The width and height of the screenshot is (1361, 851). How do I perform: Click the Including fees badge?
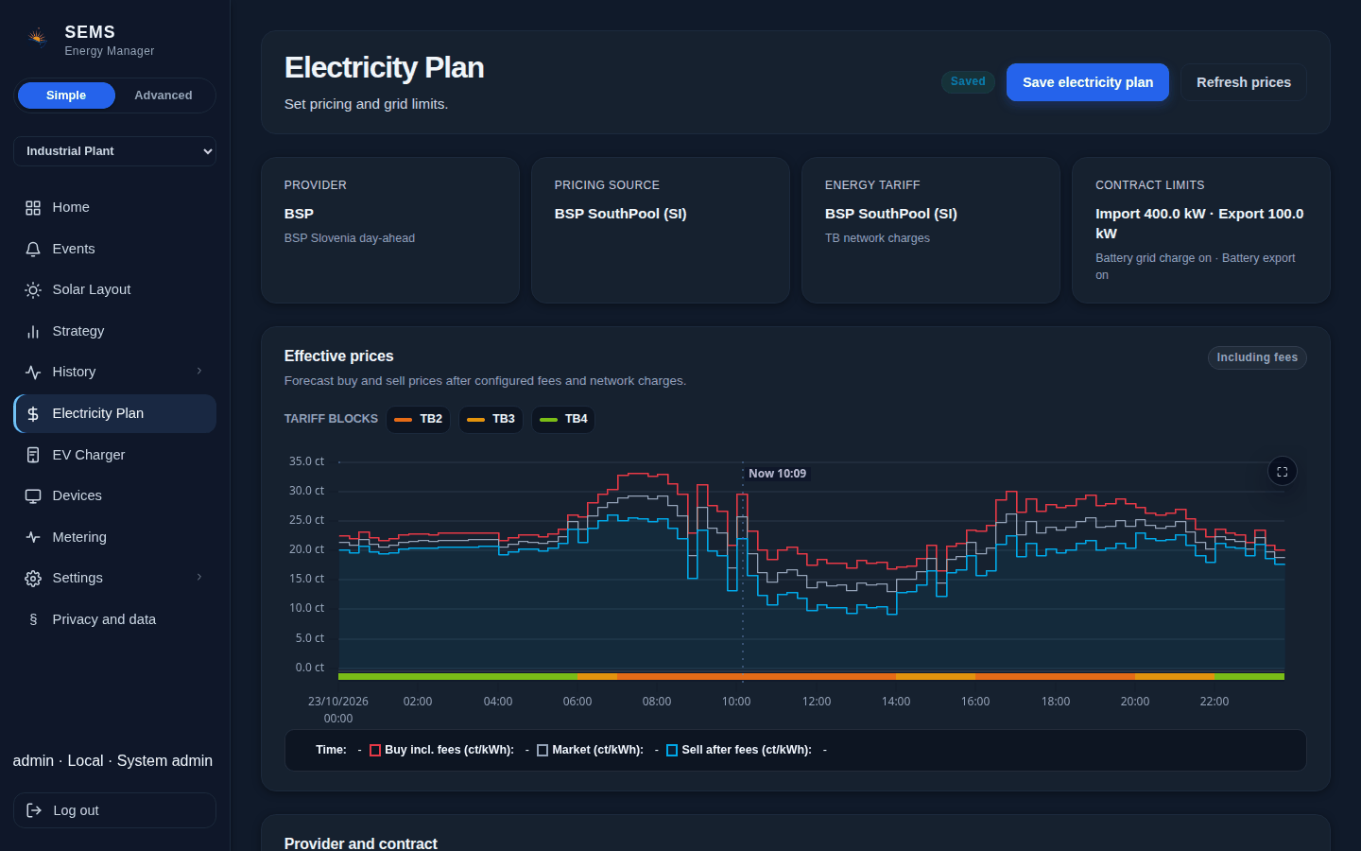tap(1257, 357)
